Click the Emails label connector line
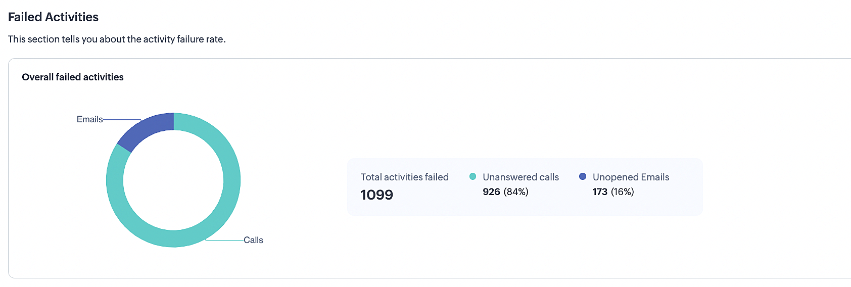The height and width of the screenshot is (287, 851). tap(122, 120)
